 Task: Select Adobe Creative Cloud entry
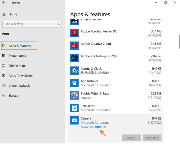tap(116, 46)
